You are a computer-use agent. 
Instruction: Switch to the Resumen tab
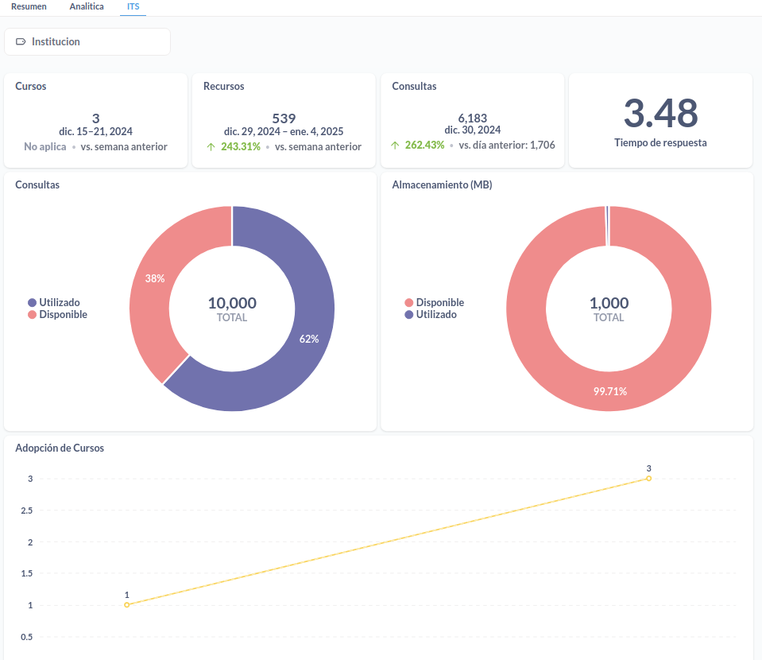(x=29, y=6)
